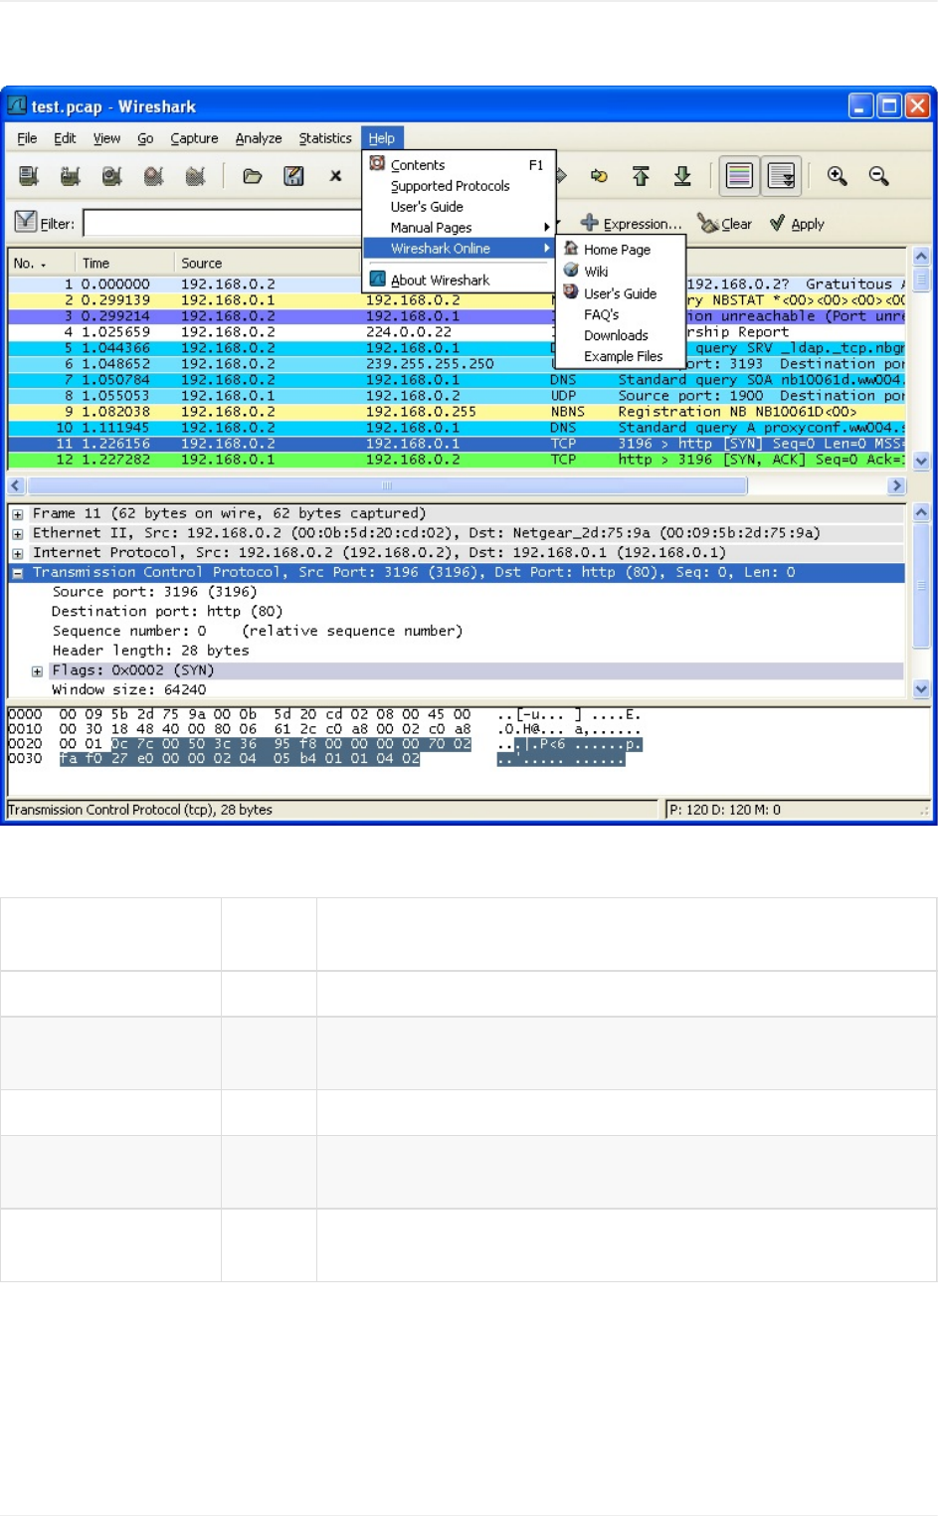Viewport: 938px width, 1516px height.
Task: Open the Analyze menu
Action: click(x=259, y=138)
